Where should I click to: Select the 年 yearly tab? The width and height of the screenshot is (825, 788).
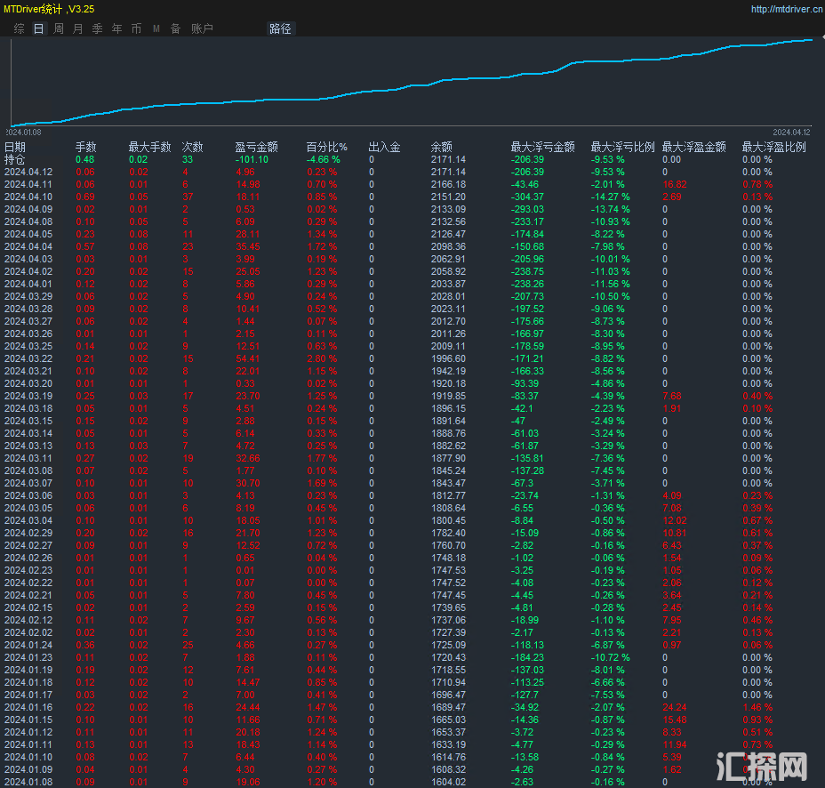(x=117, y=28)
